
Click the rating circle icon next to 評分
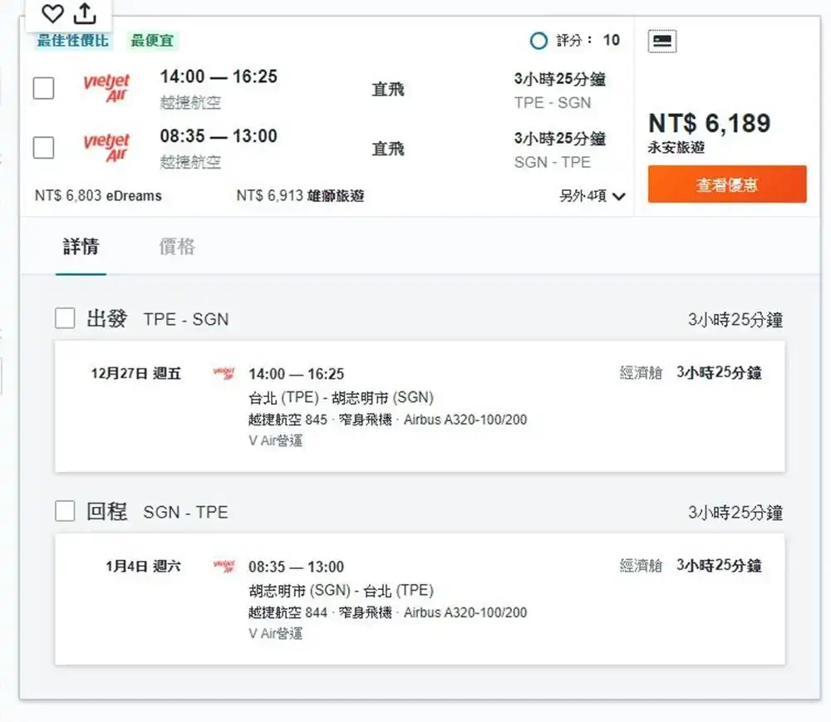coord(538,41)
